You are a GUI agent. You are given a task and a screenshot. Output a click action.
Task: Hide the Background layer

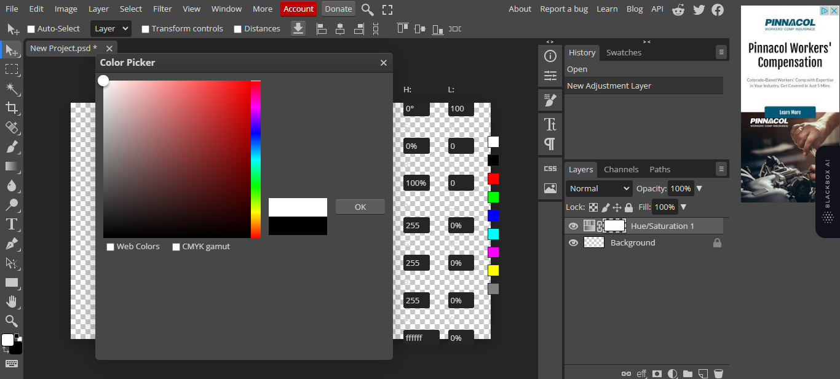tap(573, 242)
